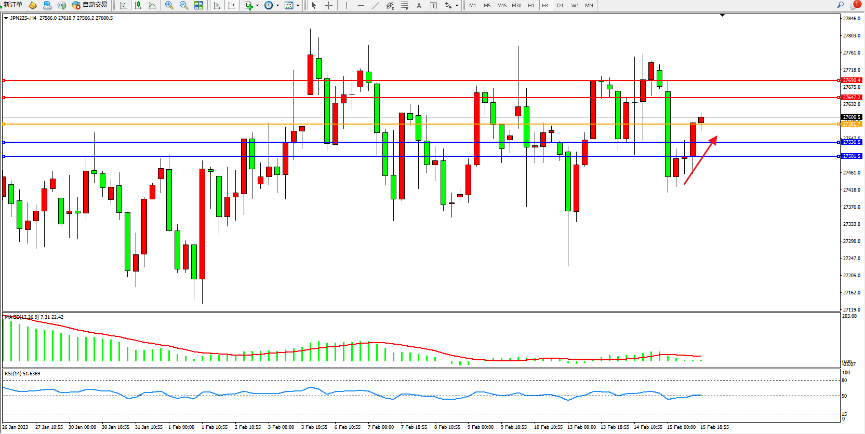Image resolution: width=865 pixels, height=434 pixels.
Task: Select the M15 timeframe button
Action: [x=501, y=5]
